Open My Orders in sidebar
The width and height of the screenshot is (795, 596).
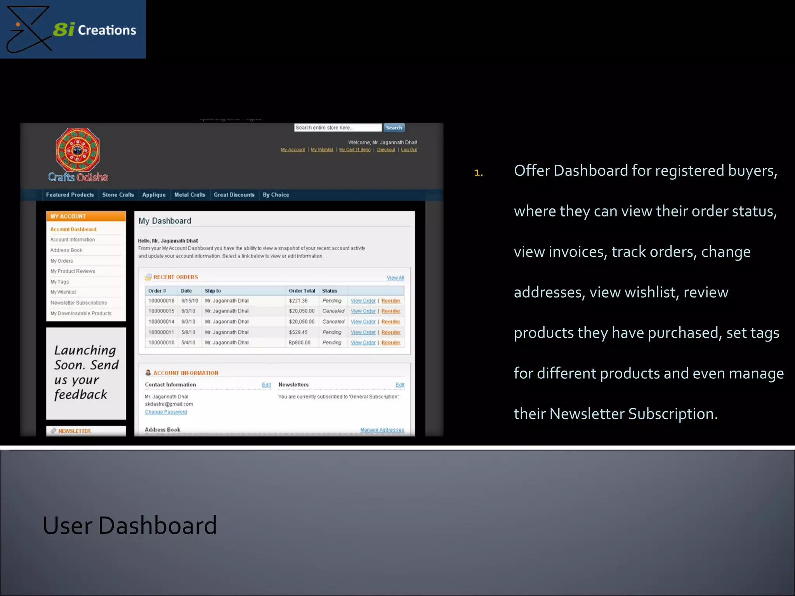click(x=62, y=261)
